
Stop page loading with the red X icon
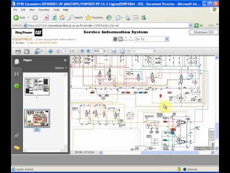coord(46,17)
